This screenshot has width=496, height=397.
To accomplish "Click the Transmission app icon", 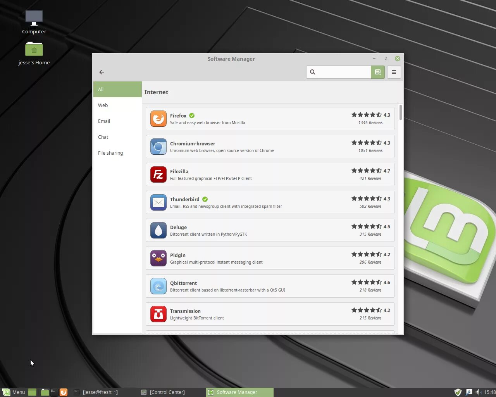I will click(x=158, y=314).
